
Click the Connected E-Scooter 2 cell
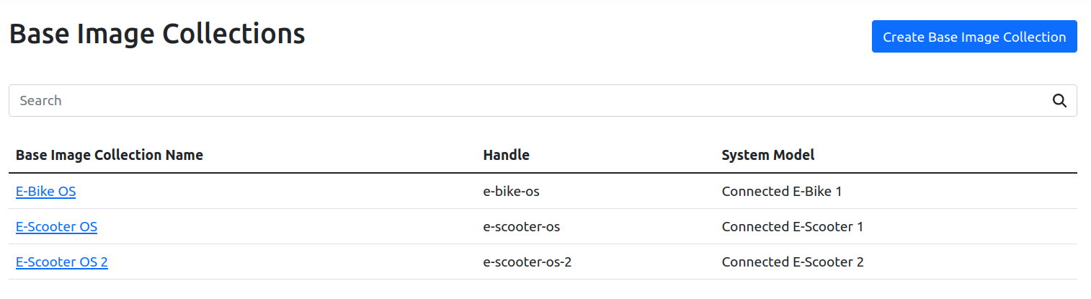click(793, 262)
